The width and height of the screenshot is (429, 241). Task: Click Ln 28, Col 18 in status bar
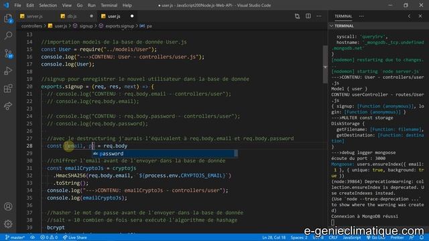274,238
